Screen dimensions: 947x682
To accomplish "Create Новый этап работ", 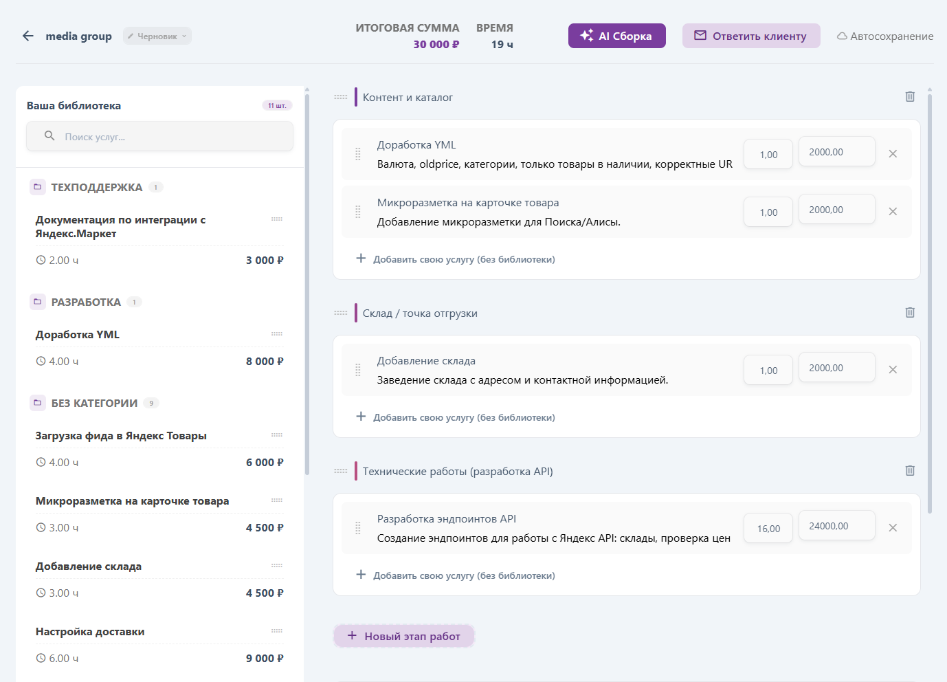I will click(x=404, y=636).
